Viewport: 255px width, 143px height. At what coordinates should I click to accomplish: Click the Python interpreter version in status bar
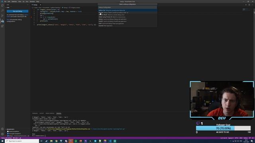coord(6,138)
